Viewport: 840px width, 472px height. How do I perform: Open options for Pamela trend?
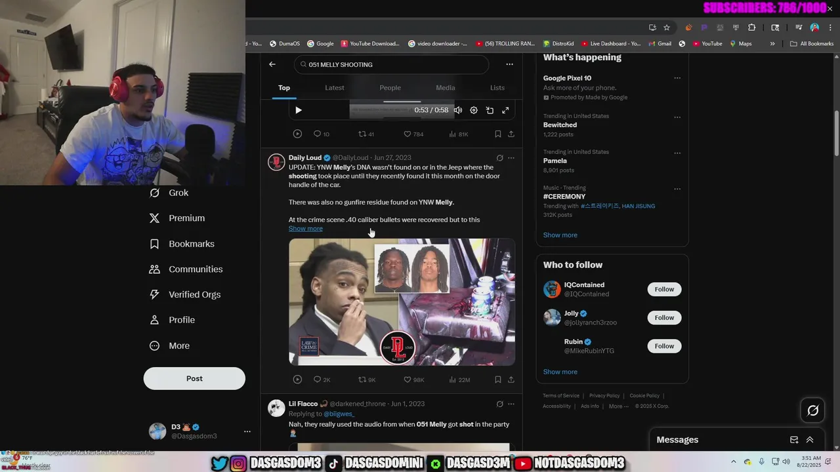coord(677,153)
